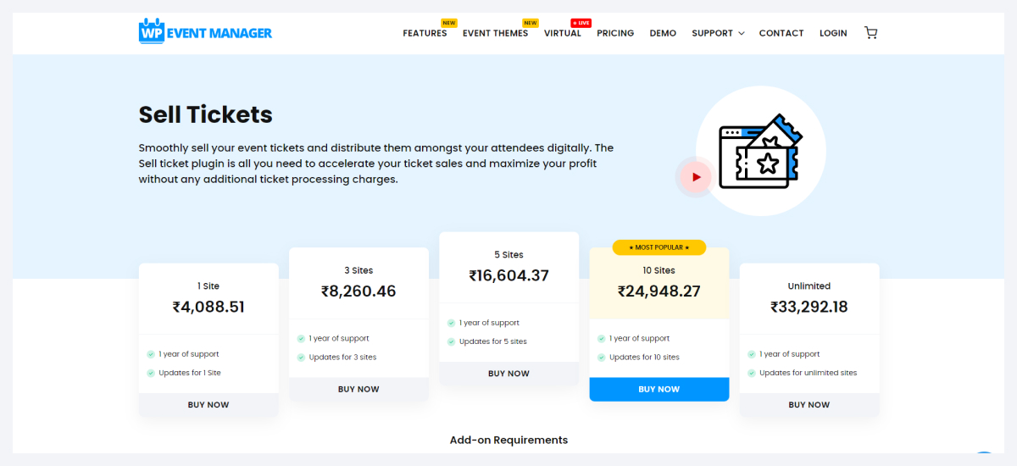Click the ticket illustration graphic

(x=760, y=153)
